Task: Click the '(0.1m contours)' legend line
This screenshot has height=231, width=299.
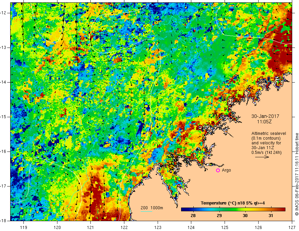Action: 266,138
